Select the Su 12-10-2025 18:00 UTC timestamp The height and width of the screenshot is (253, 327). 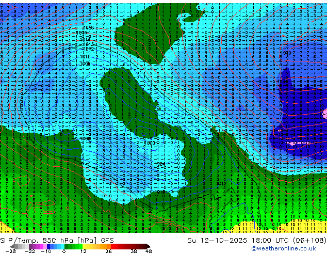257,241
